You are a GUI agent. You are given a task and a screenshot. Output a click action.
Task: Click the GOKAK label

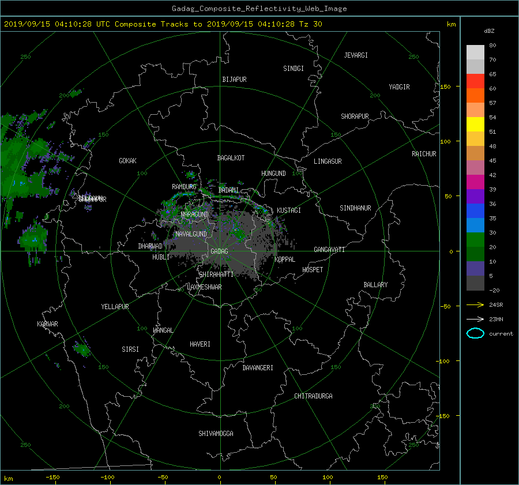coord(127,161)
